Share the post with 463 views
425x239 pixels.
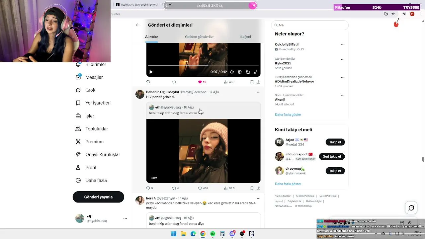pyautogui.click(x=259, y=82)
